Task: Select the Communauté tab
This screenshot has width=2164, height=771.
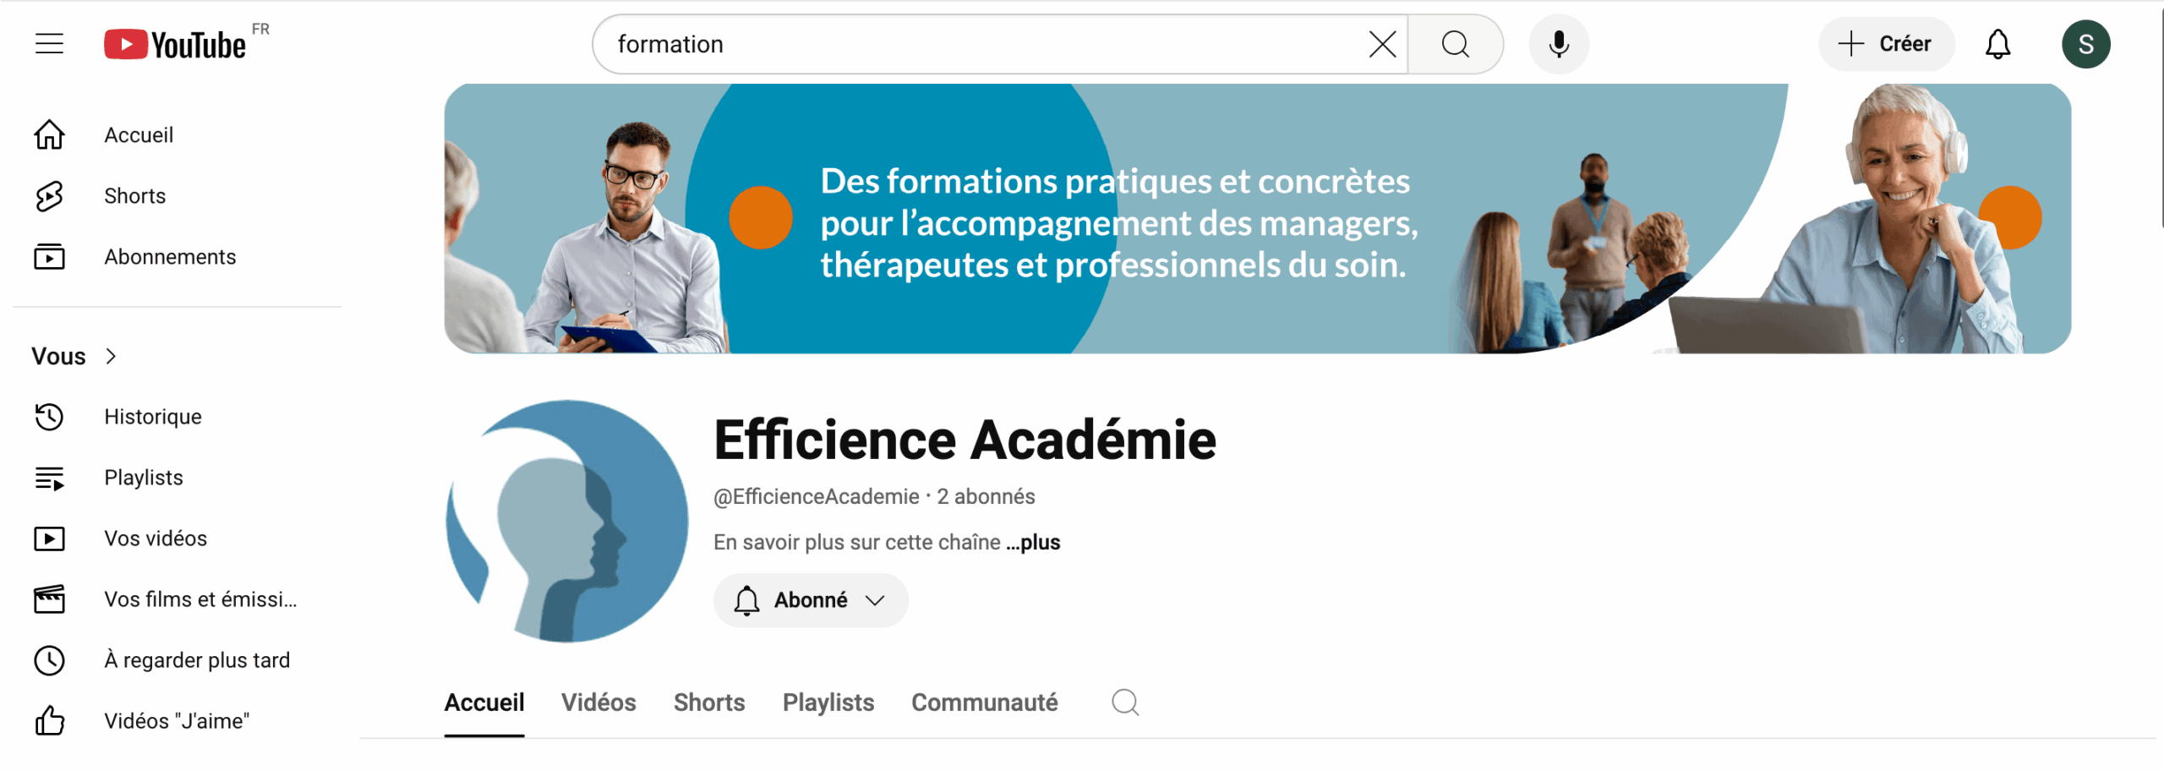Action: [x=984, y=703]
